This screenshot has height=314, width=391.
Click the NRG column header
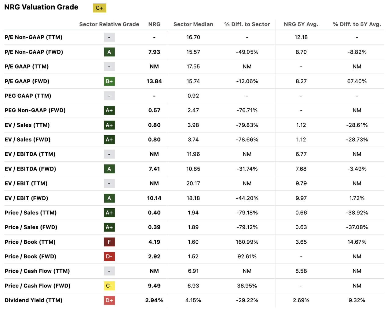click(x=154, y=24)
